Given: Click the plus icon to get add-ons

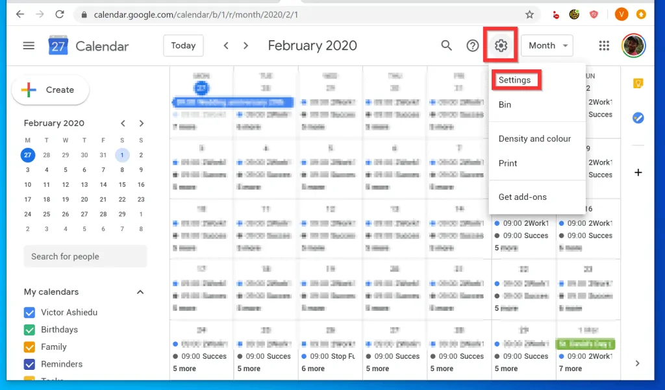Looking at the screenshot, I should click(x=638, y=173).
